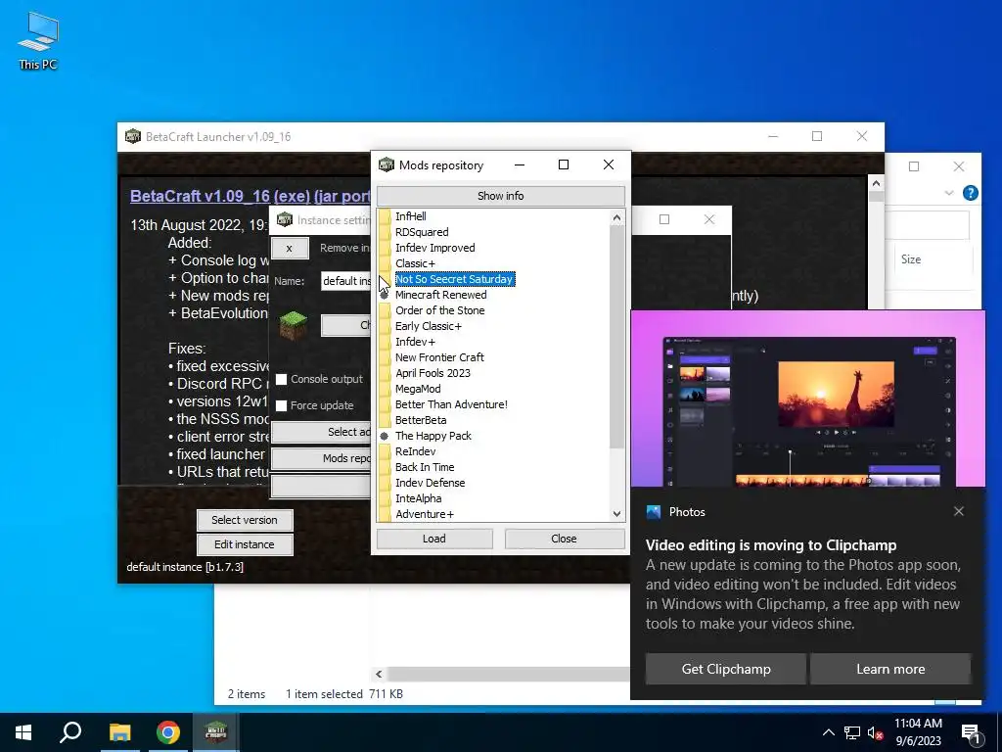The width and height of the screenshot is (1002, 752).
Task: Select Not So Seecret Saturday entry
Action: (454, 279)
